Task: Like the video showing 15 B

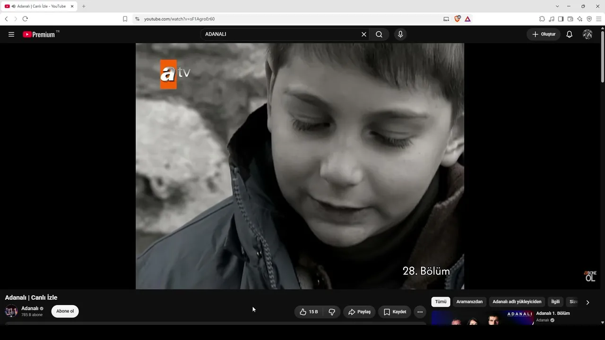Action: [x=309, y=312]
